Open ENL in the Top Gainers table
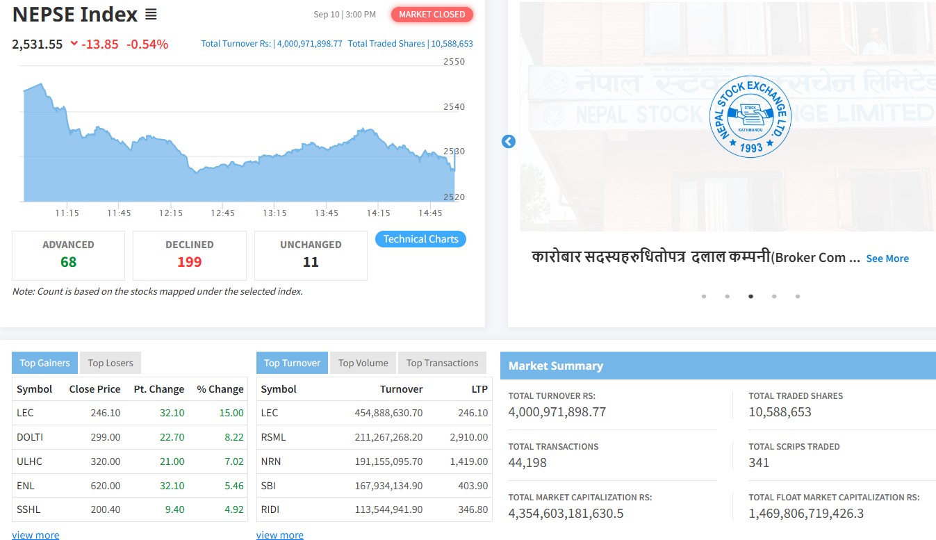This screenshot has height=540, width=936. (x=26, y=486)
